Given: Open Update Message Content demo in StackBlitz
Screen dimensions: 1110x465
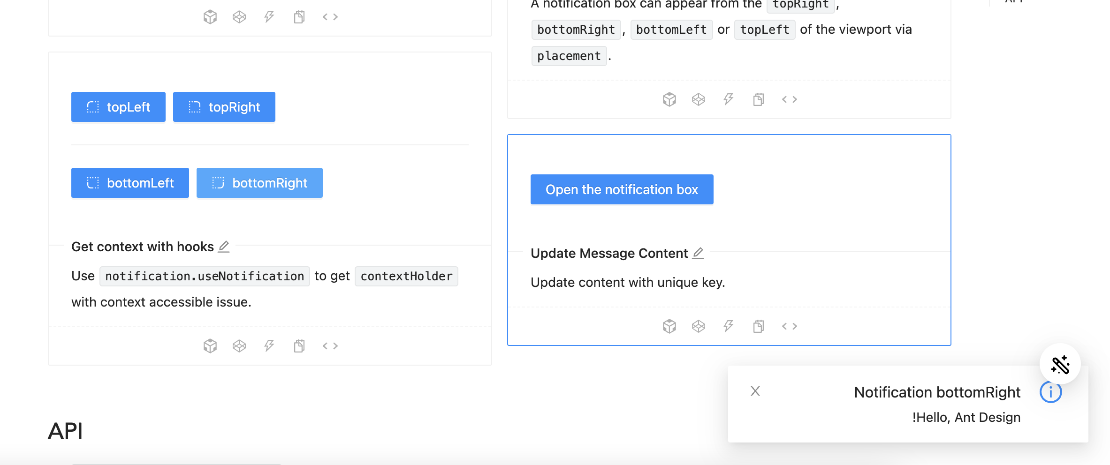Looking at the screenshot, I should 728,326.
